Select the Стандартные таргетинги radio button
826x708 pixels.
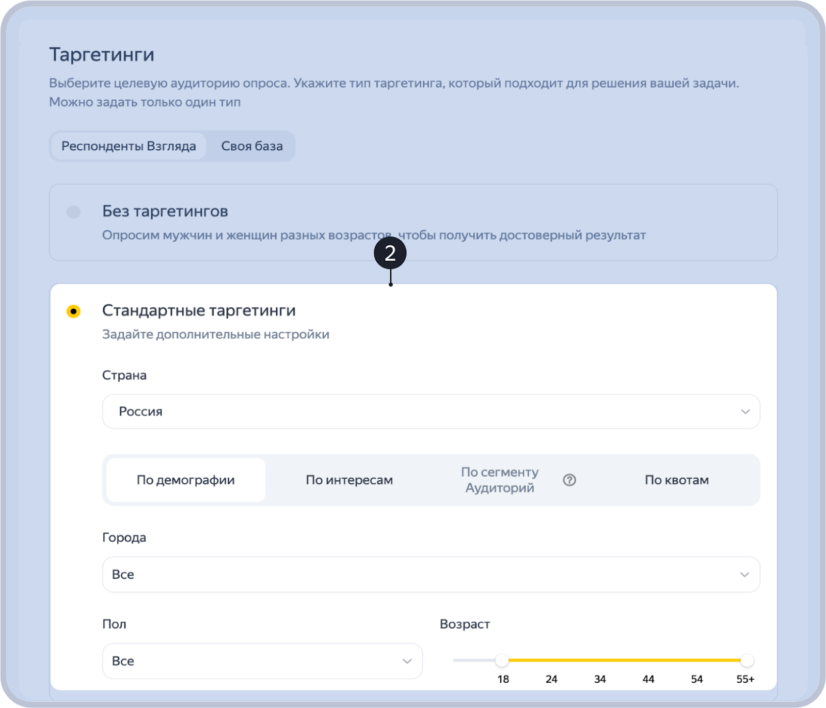click(73, 311)
